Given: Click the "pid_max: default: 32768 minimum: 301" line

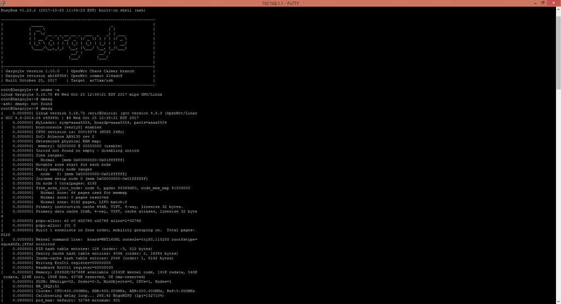Looking at the screenshot, I should click(60, 300).
